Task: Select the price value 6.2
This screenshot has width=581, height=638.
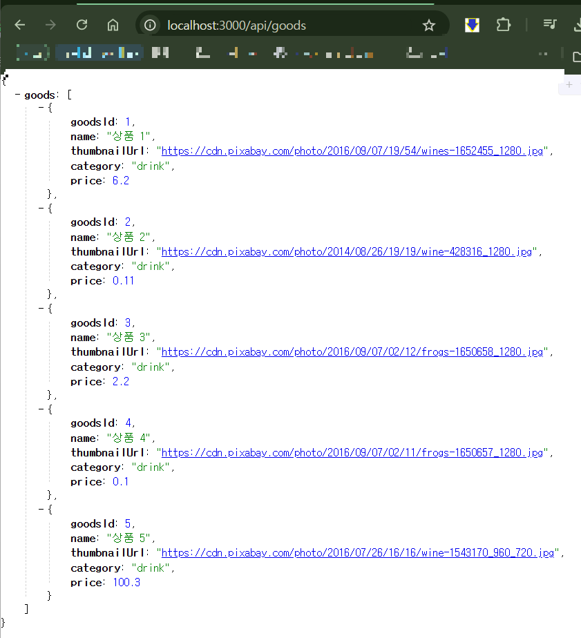Action: [x=120, y=181]
